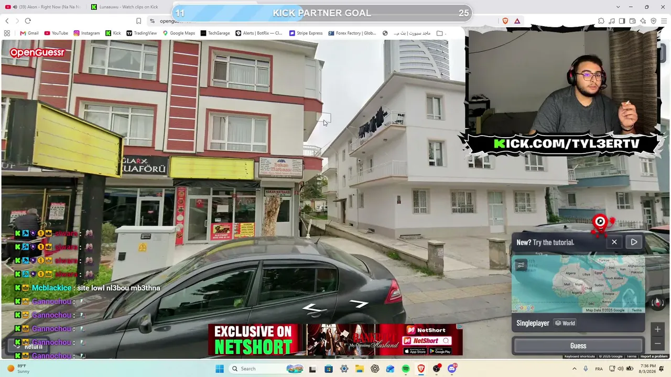Switch the FRA input language
Image resolution: width=671 pixels, height=377 pixels.
click(599, 369)
